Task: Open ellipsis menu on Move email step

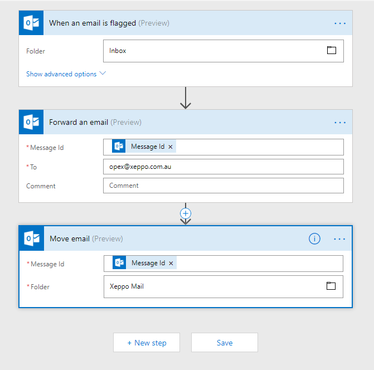Action: pyautogui.click(x=340, y=239)
